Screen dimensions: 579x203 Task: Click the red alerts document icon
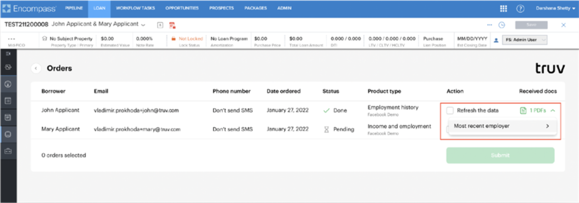pyautogui.click(x=172, y=25)
